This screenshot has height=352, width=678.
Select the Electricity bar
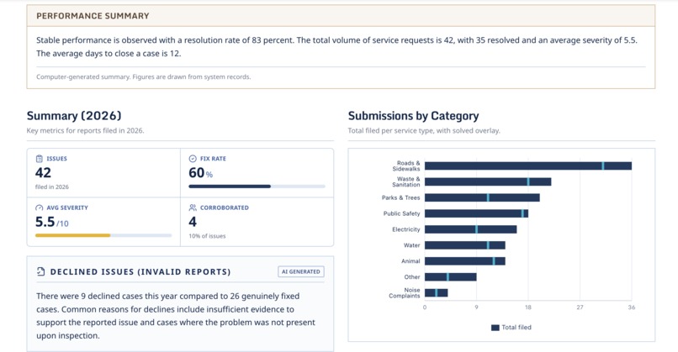pos(470,229)
